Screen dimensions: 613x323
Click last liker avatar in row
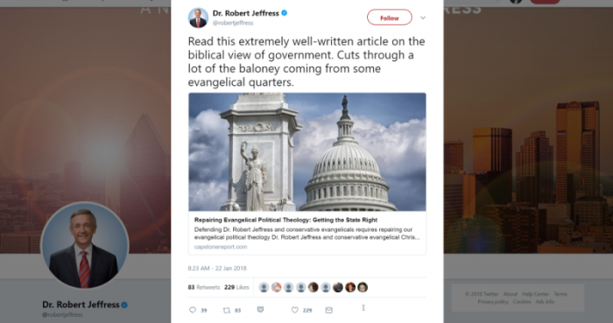click(363, 287)
